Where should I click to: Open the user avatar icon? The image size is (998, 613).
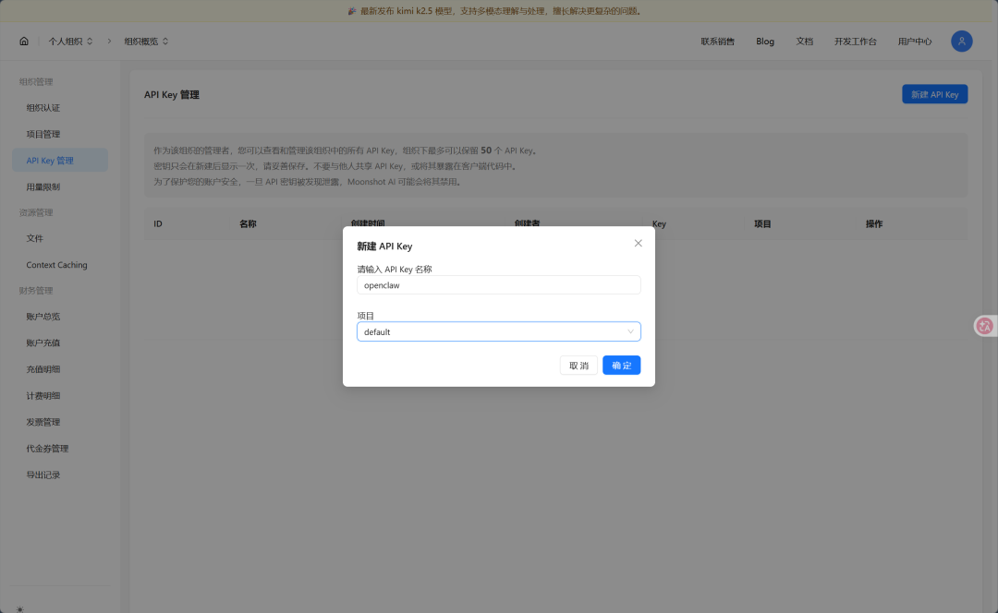click(x=961, y=42)
